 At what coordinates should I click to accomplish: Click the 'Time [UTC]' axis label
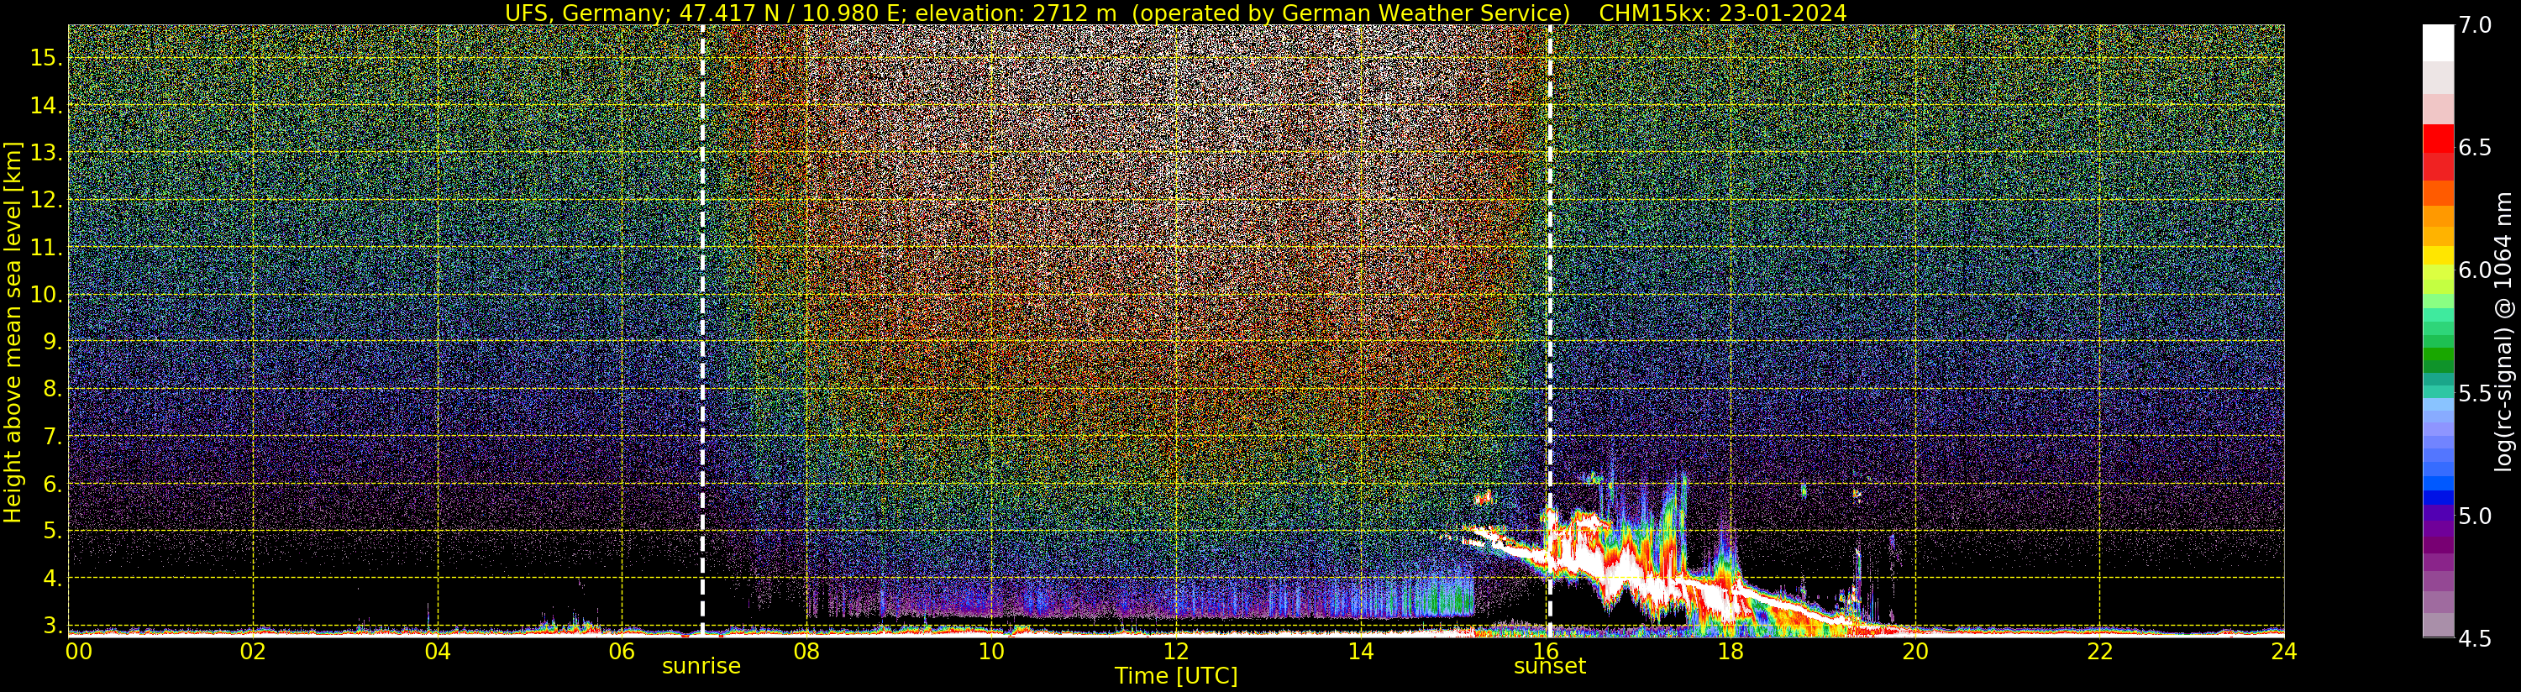pos(1175,676)
